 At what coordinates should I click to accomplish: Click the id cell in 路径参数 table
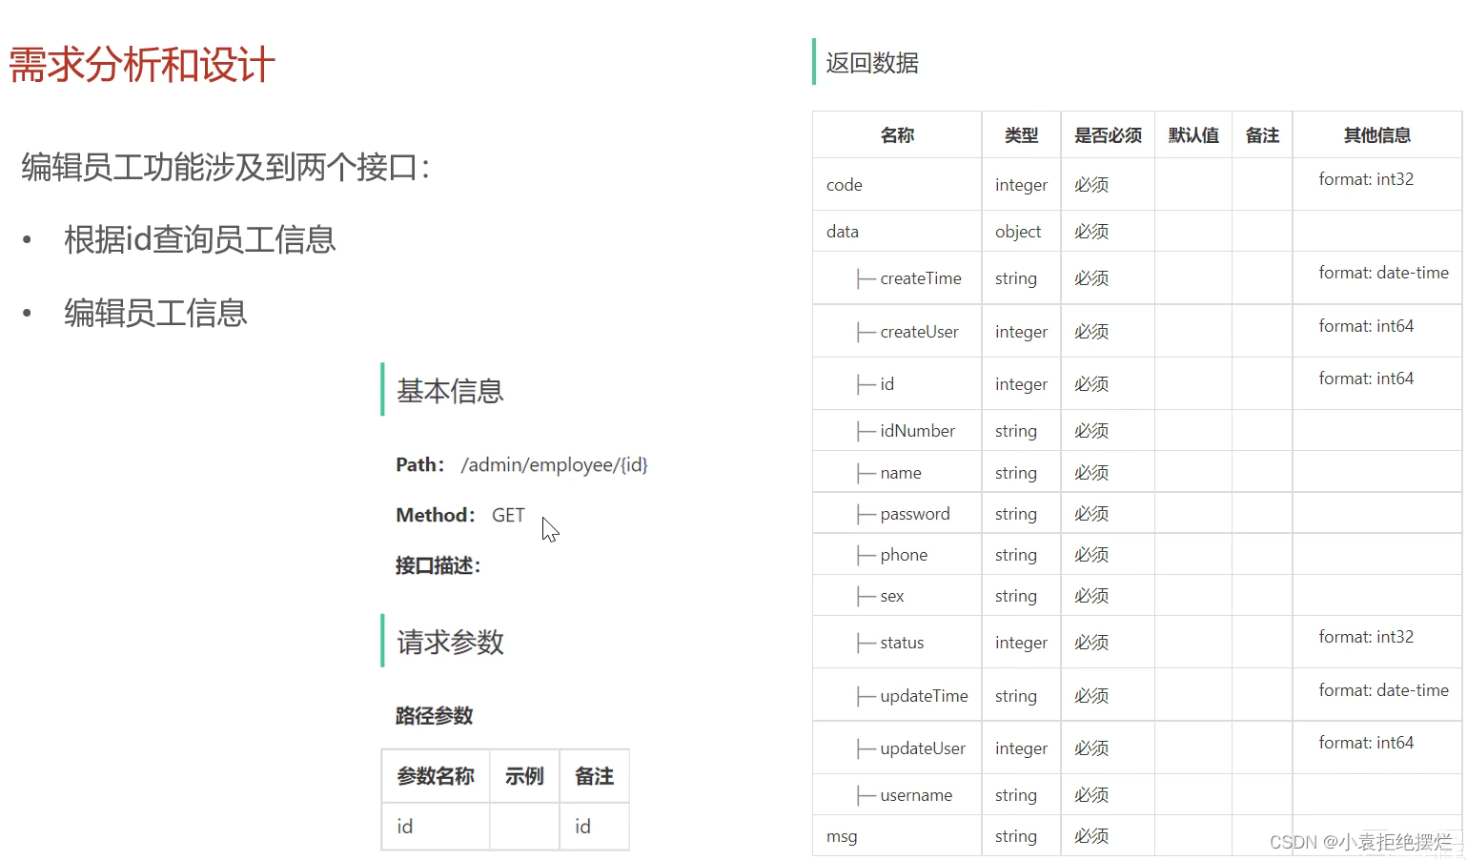404,826
